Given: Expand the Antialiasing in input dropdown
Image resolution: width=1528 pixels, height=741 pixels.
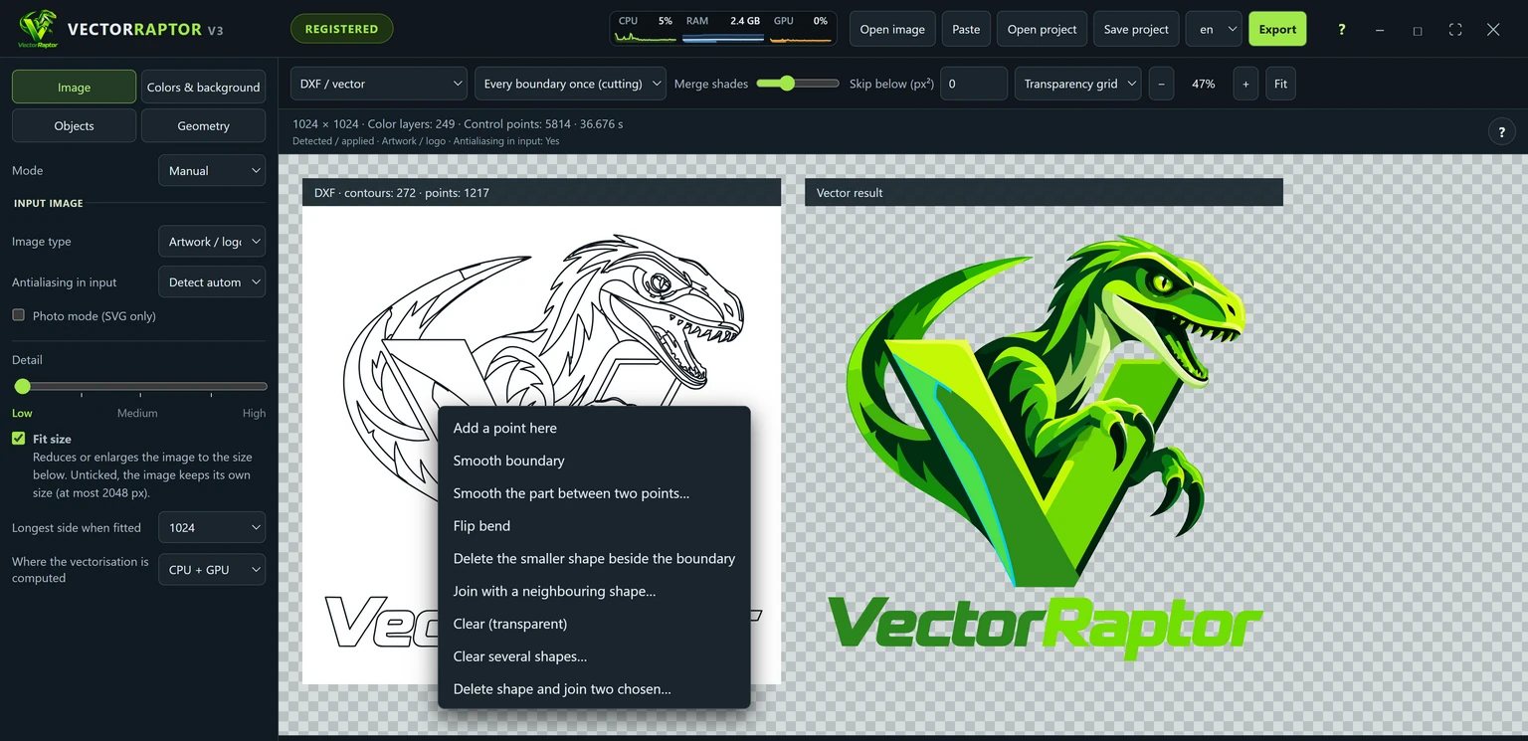Looking at the screenshot, I should pyautogui.click(x=212, y=282).
